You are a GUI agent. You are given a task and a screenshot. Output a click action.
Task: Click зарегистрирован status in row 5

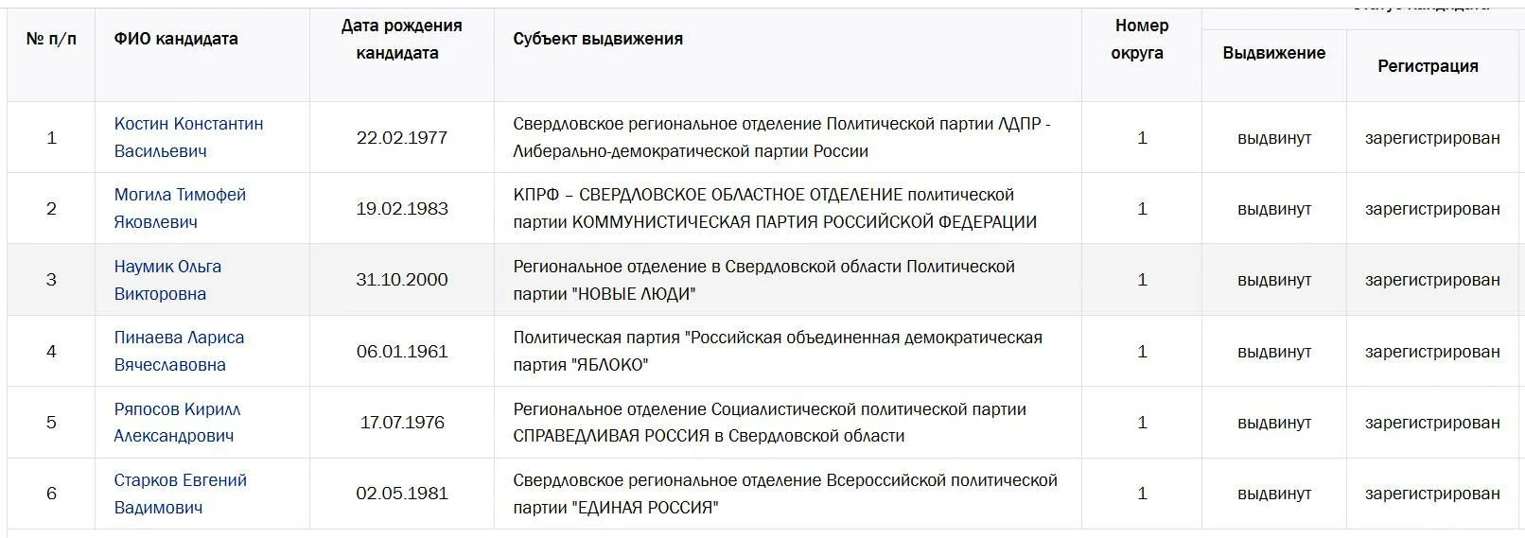point(1432,423)
